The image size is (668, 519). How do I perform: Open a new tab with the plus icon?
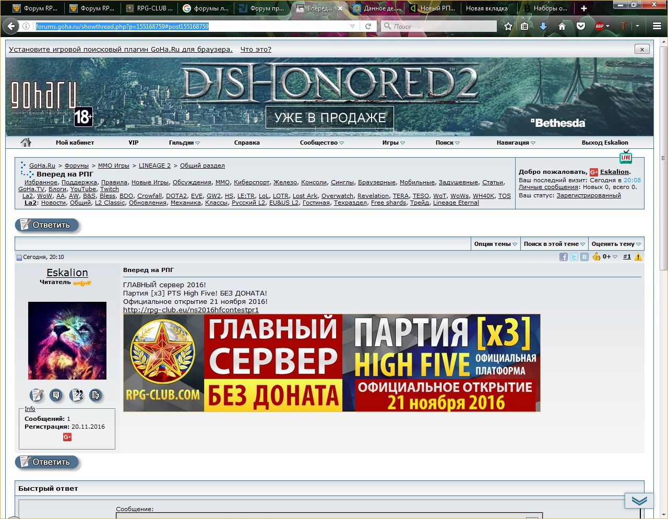(x=584, y=8)
